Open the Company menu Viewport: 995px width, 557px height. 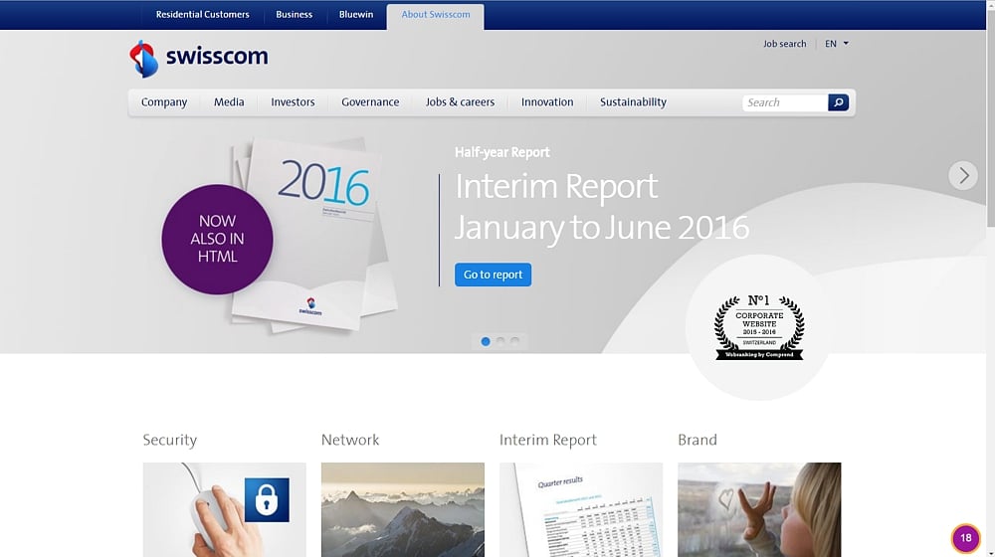point(164,102)
